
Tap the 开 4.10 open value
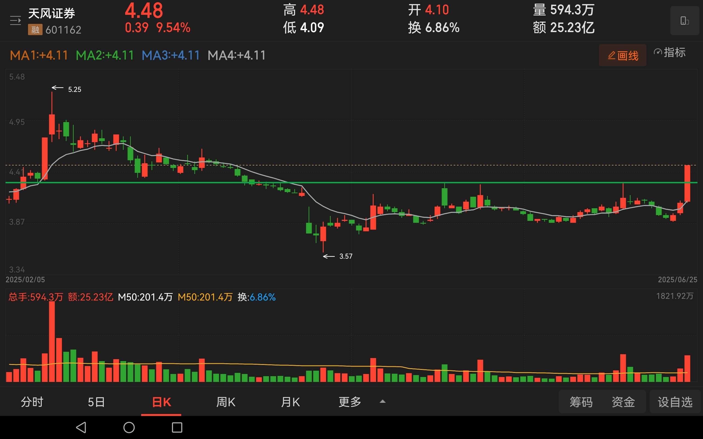(428, 10)
